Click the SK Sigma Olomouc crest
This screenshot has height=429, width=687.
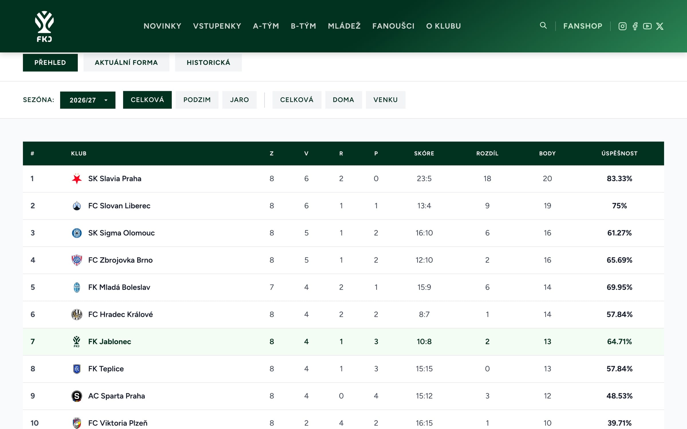[x=77, y=233]
